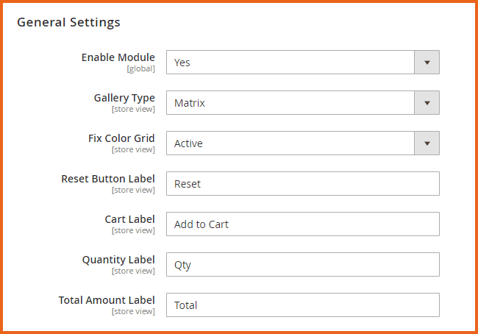478x334 pixels.
Task: Click the '[store view]' scope under Gallery Type
Action: pos(133,109)
